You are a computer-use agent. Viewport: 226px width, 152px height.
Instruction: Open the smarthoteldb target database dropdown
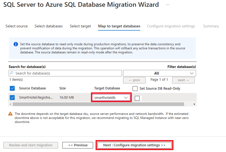tap(111, 98)
